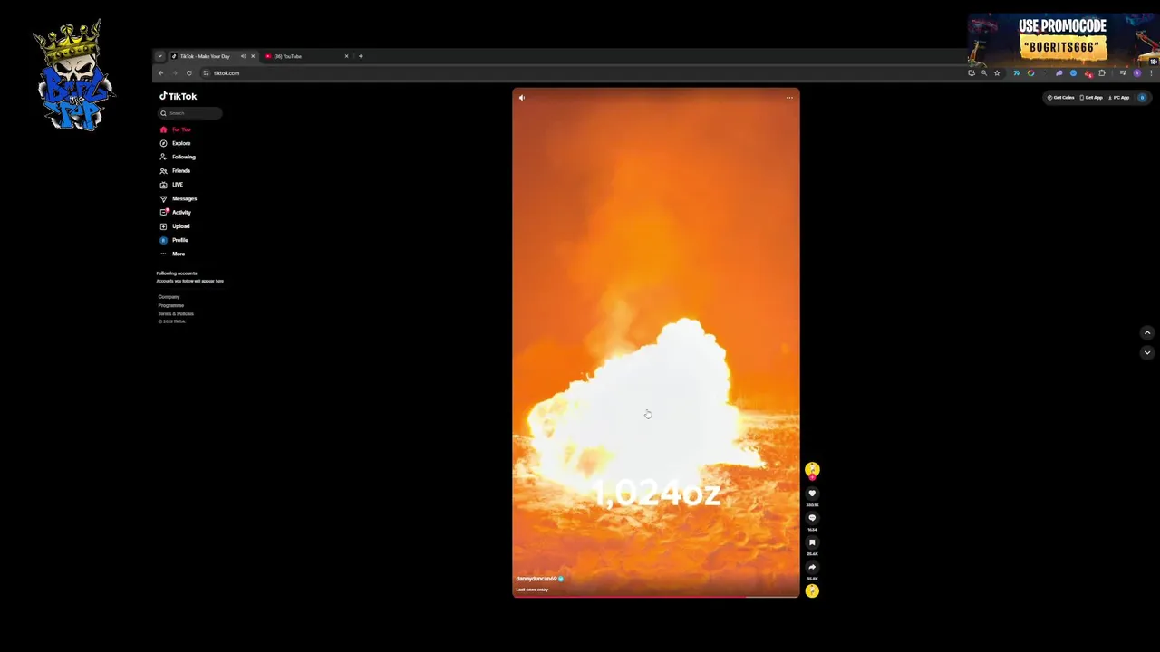Go to previous video with up arrow
This screenshot has height=652, width=1160.
(1147, 332)
